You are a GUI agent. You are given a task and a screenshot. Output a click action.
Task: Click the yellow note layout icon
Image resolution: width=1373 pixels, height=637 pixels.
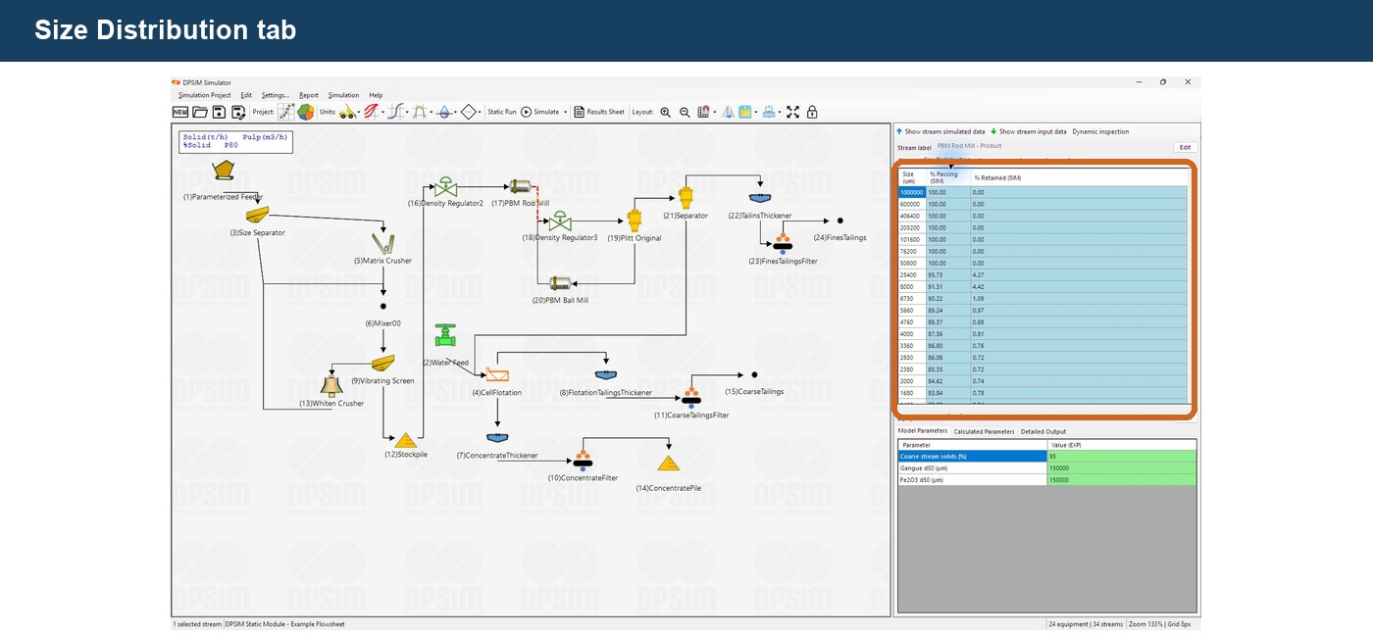745,112
